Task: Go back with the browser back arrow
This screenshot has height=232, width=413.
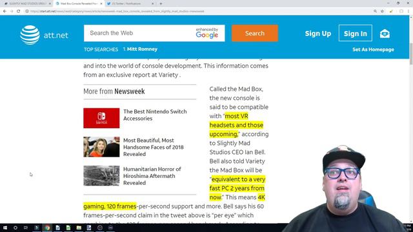Action: coord(5,12)
